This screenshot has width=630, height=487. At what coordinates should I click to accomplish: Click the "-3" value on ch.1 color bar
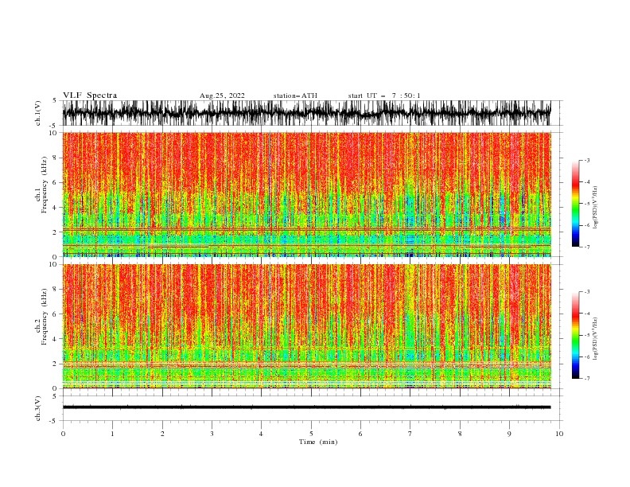click(587, 160)
